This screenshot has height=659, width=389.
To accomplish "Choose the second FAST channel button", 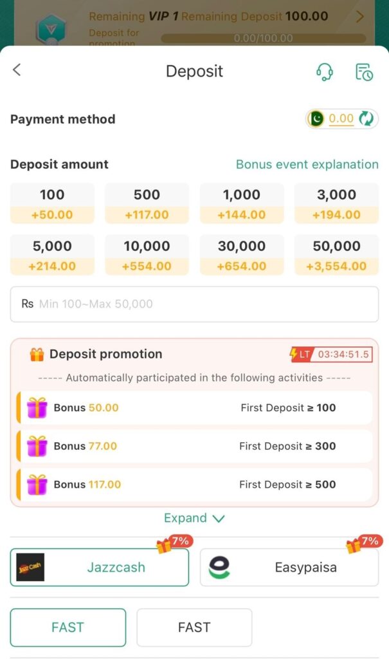I will click(x=194, y=627).
